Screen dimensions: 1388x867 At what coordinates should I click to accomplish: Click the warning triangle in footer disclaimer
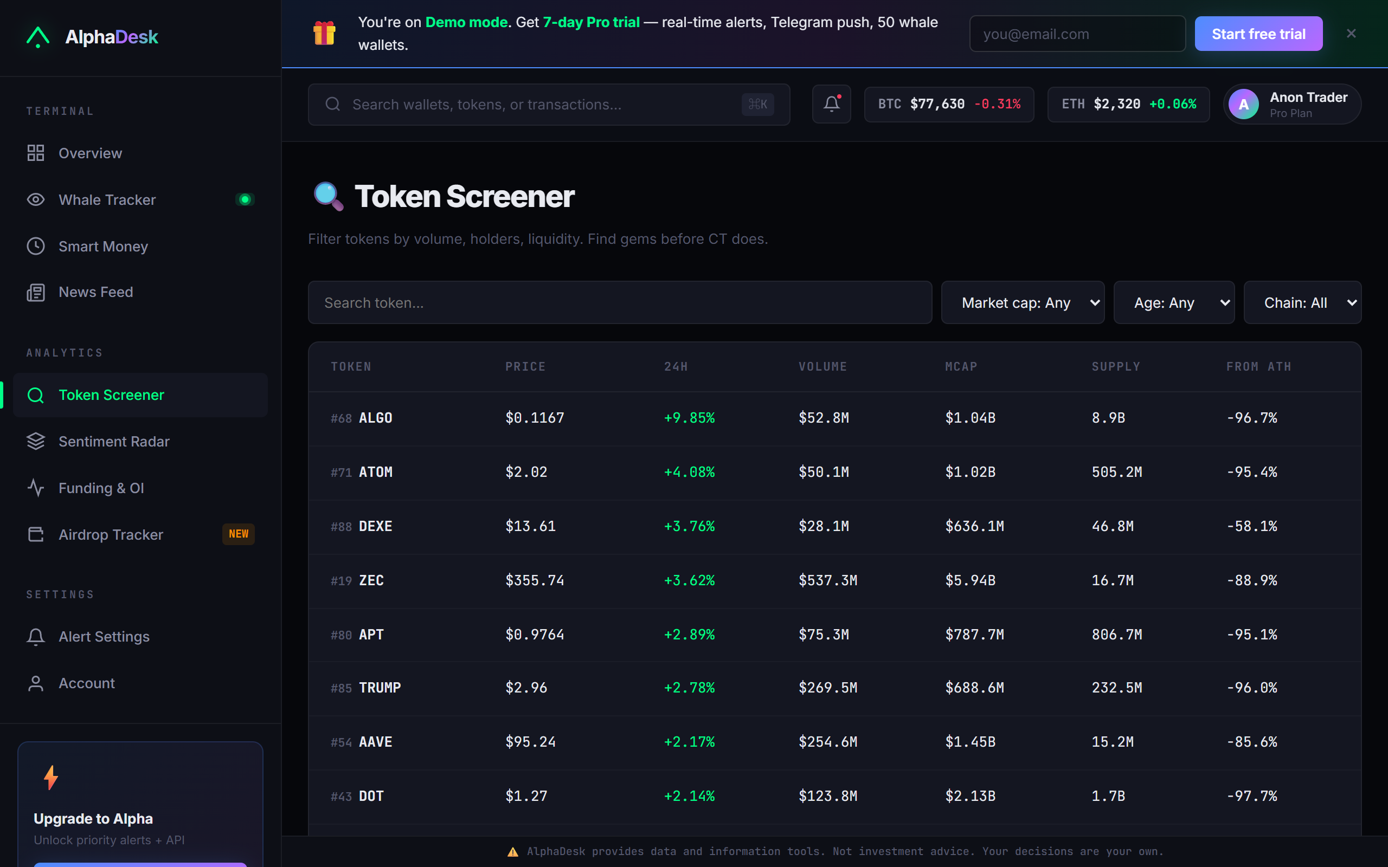[x=513, y=851]
